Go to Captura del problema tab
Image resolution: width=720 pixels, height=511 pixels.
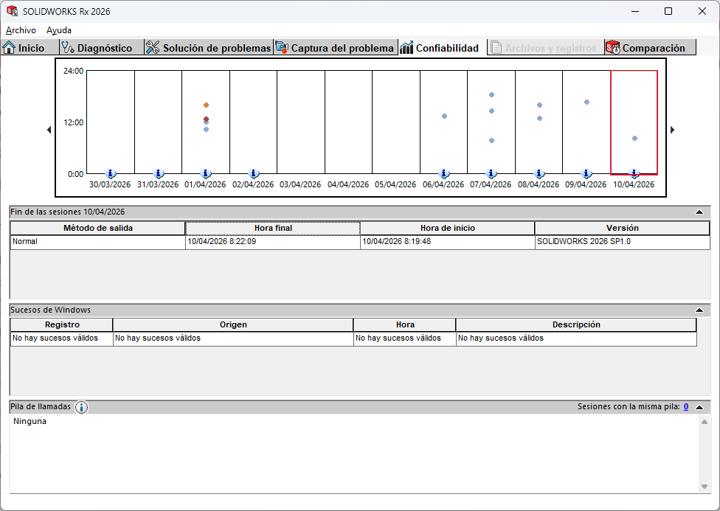pos(335,48)
